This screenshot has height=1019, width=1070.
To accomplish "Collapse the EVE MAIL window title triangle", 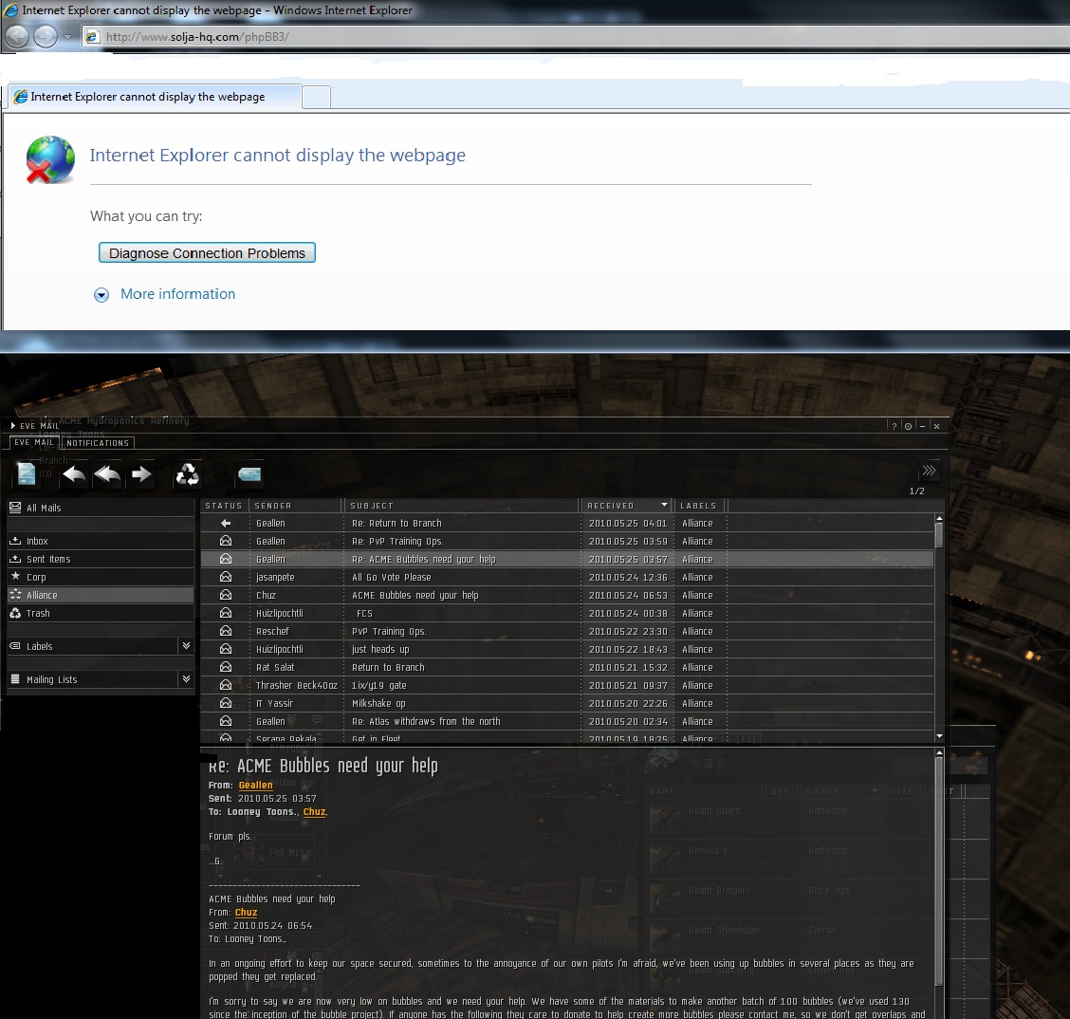I will [x=13, y=426].
